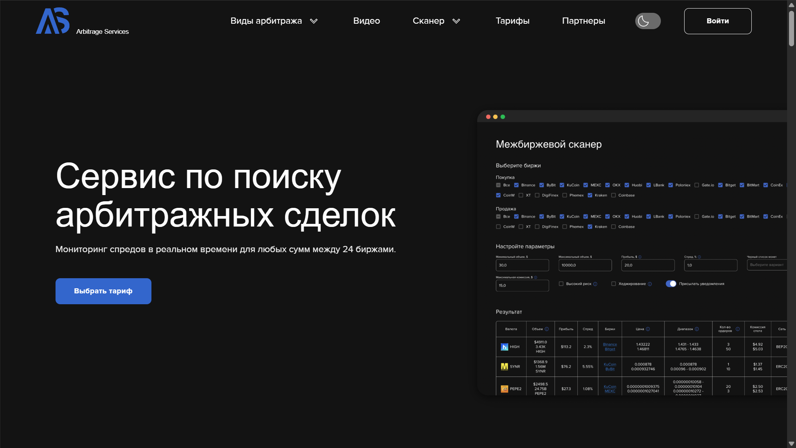This screenshot has height=448, width=796.
Task: Click the Максимальная комиссия field with 15,0
Action: coord(522,286)
